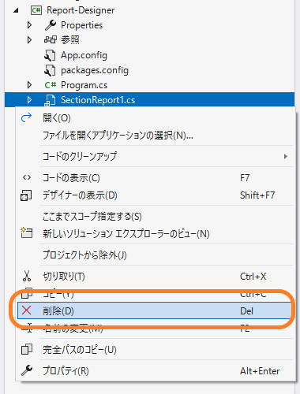Click the packages.config file icon
This screenshot has height=394, width=300.
coord(50,70)
